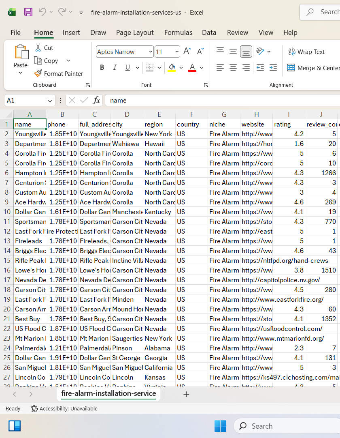The height and width of the screenshot is (438, 340).
Task: Apply the yellow fill color
Action: (172, 67)
